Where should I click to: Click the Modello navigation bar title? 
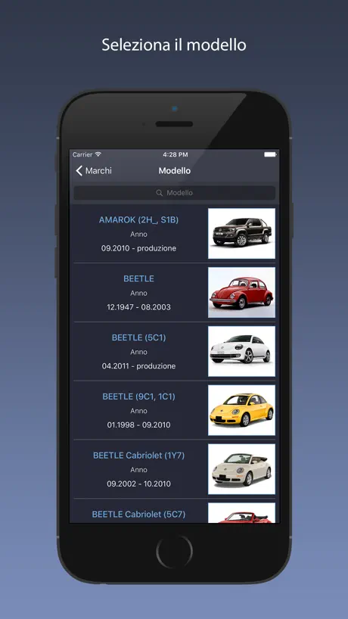[175, 170]
